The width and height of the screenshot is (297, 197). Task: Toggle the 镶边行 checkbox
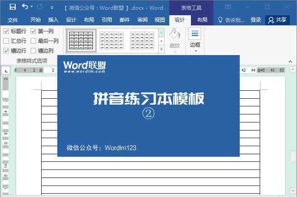tap(6, 51)
